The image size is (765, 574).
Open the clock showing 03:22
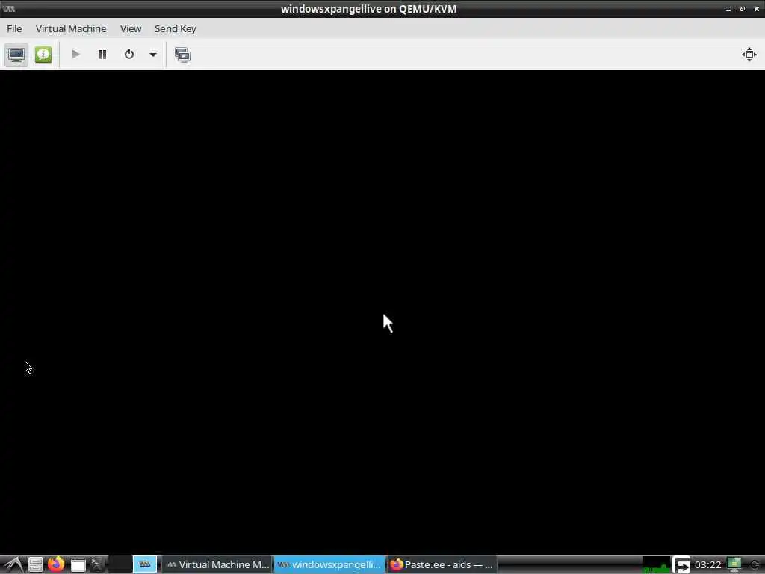(707, 565)
